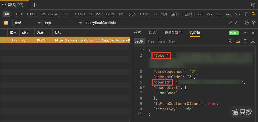The width and height of the screenshot is (258, 122).
Task: Open the 包含 condition dropdown
Action: click(x=63, y=23)
